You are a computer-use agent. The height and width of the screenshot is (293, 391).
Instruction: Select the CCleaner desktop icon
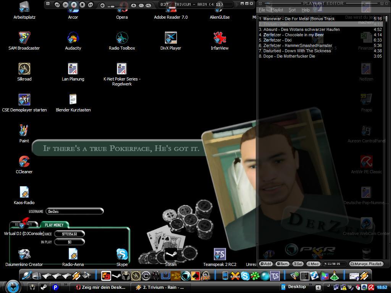(24, 162)
